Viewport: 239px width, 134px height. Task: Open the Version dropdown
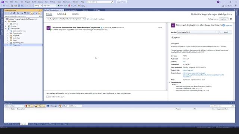(x=198, y=32)
